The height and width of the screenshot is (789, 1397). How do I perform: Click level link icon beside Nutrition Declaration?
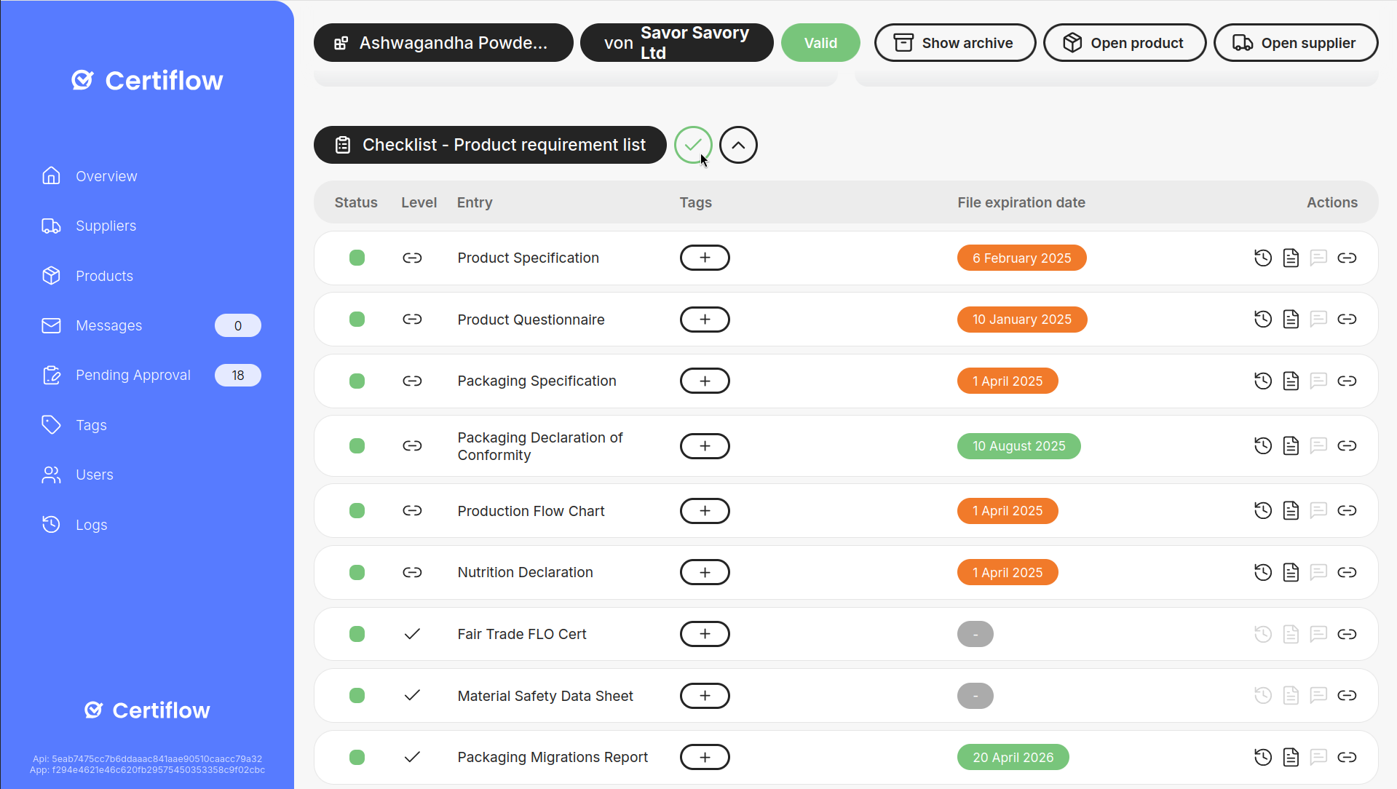point(412,573)
